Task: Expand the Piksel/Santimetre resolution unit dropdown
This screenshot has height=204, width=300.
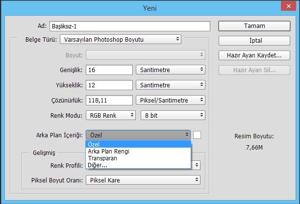Action: pos(171,100)
